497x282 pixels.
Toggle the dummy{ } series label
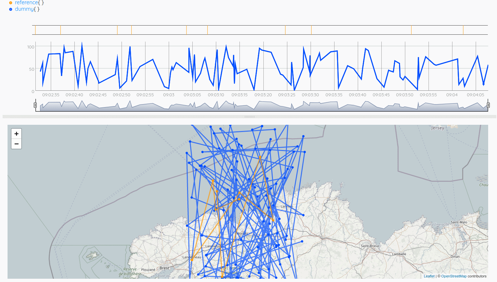(27, 9)
